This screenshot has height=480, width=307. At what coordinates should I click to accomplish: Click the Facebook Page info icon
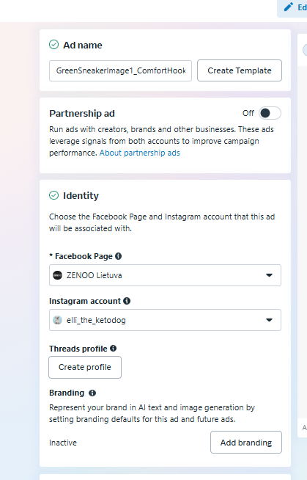pyautogui.click(x=118, y=256)
